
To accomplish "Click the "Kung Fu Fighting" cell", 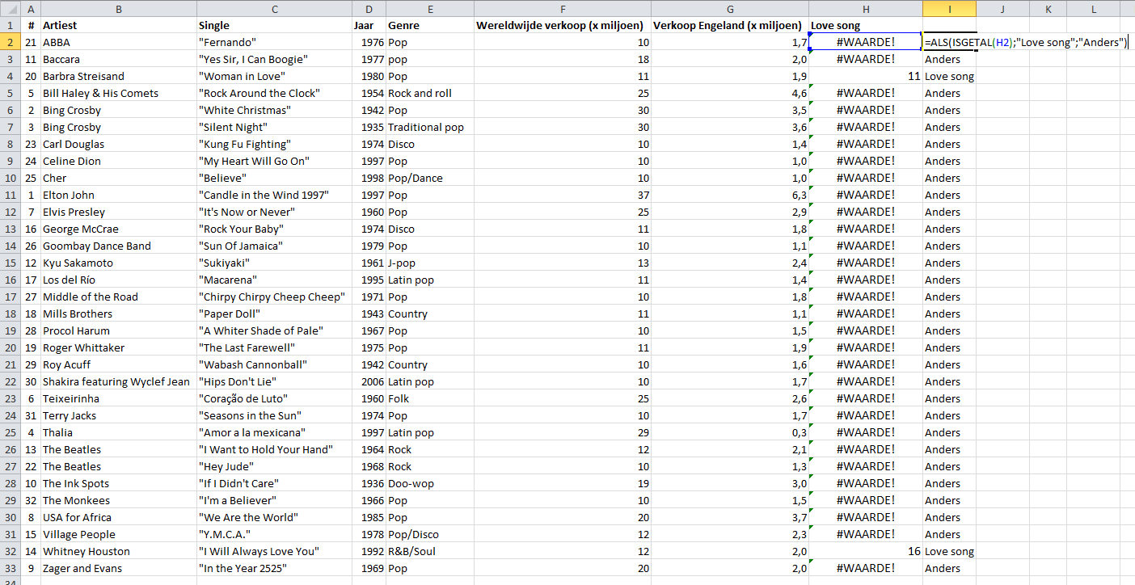I will [274, 144].
